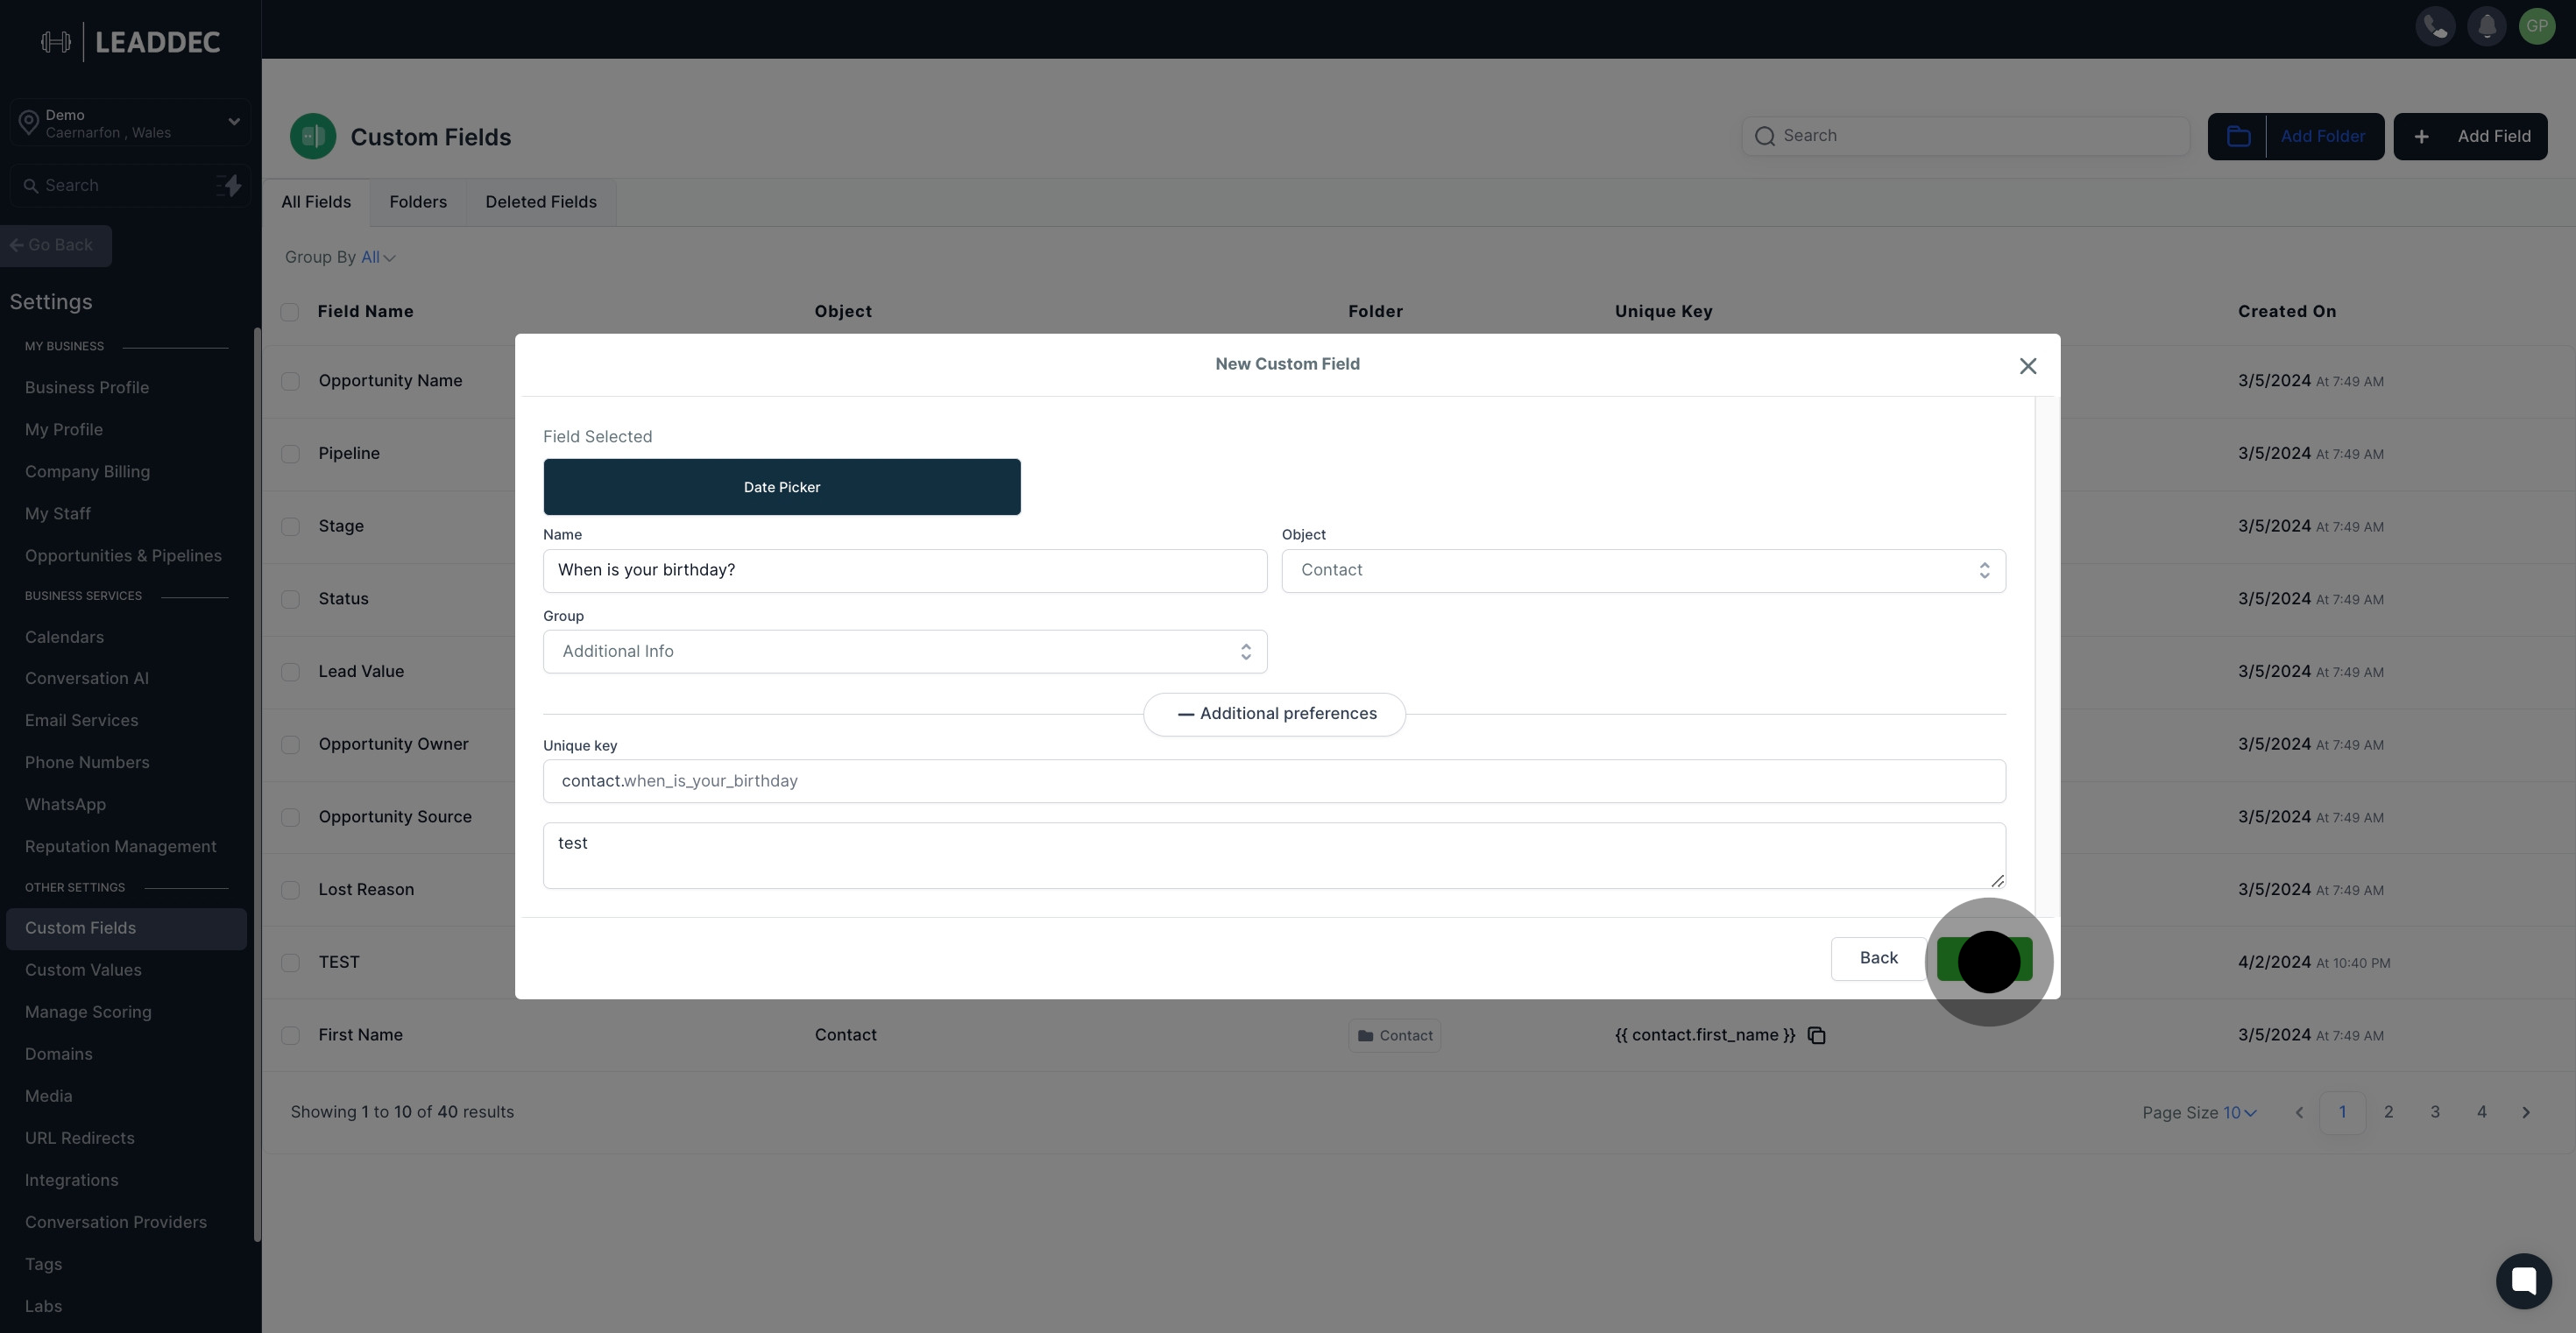Click the Back button in the dialog
This screenshot has height=1333, width=2576.
[x=1878, y=958]
